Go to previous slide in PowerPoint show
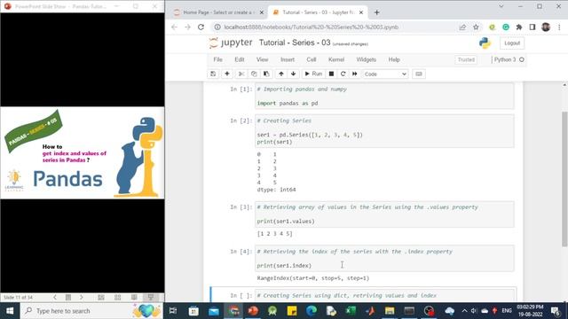 click(55, 298)
